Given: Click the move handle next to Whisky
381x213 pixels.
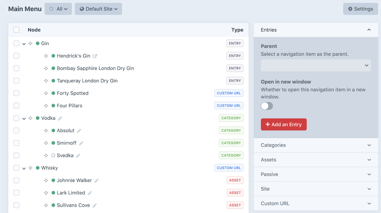Looking at the screenshot, I should pos(30,168).
